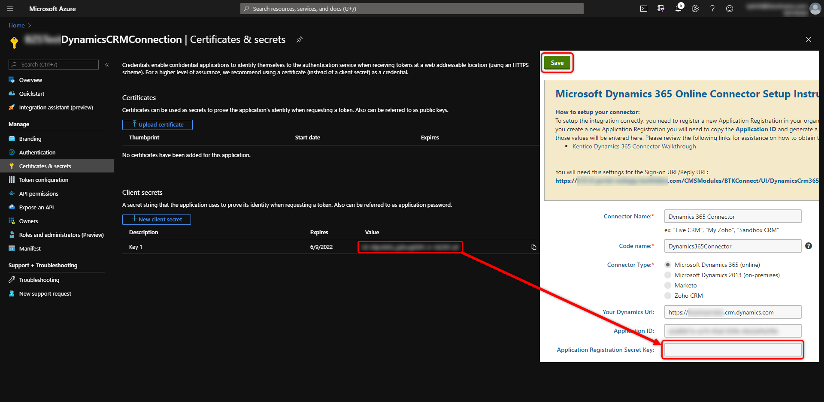Click the New support request icon

click(12, 293)
